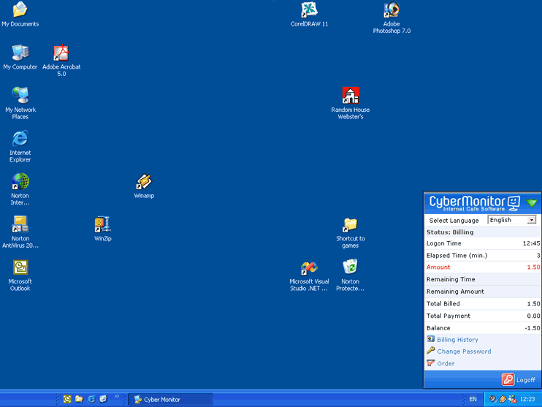Click the Norton AntiVirus desktop shortcut
Viewport: 542px width, 407px height.
(x=20, y=232)
